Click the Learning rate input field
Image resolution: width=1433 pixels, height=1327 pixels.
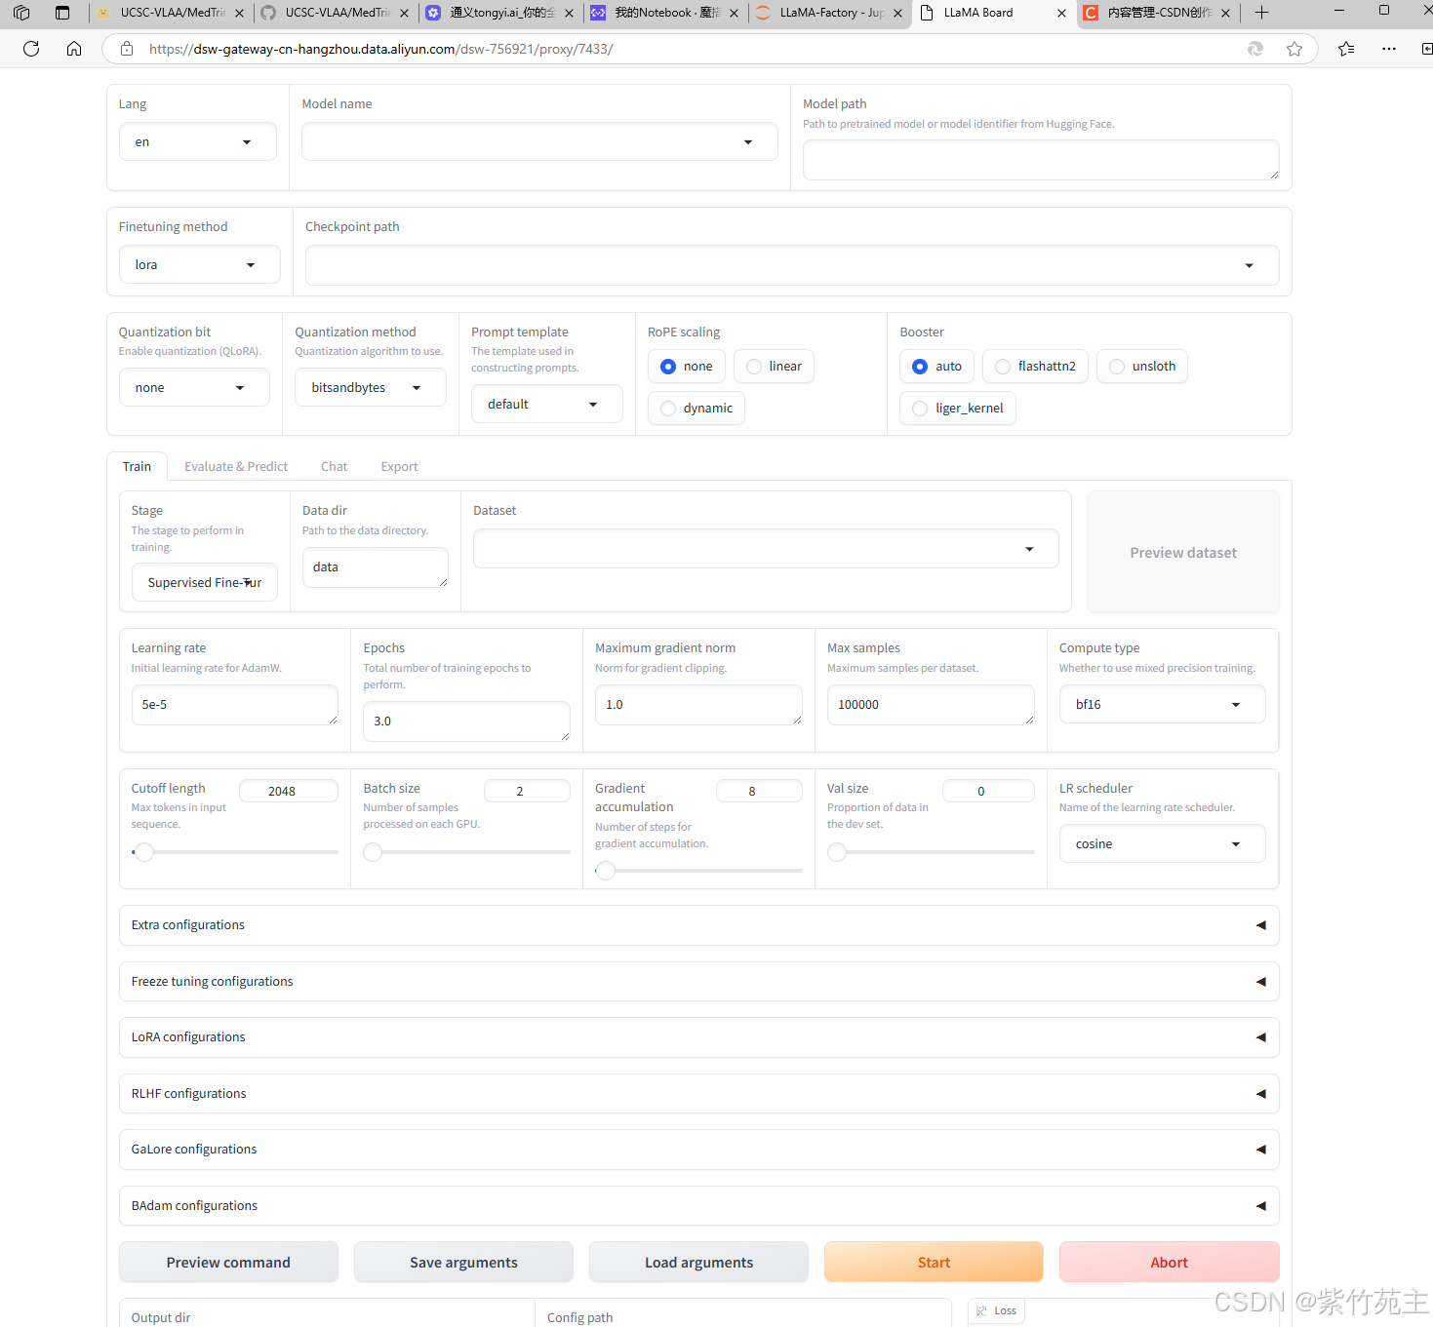coord(234,705)
